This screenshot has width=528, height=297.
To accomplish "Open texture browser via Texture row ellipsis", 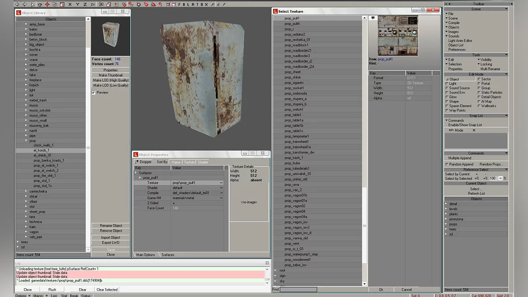I will coord(221,183).
